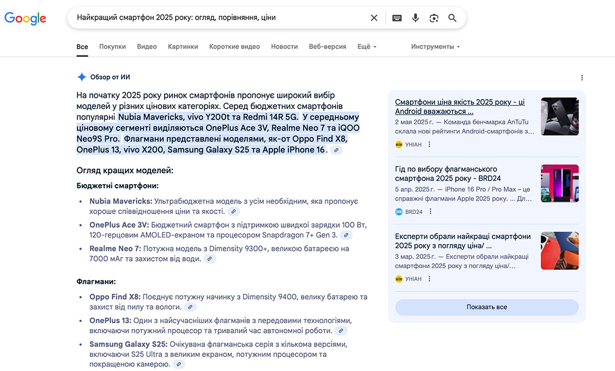Open source link icon for Realme Neo 7
Image resolution: width=615 pixels, height=371 pixels.
coord(210,259)
